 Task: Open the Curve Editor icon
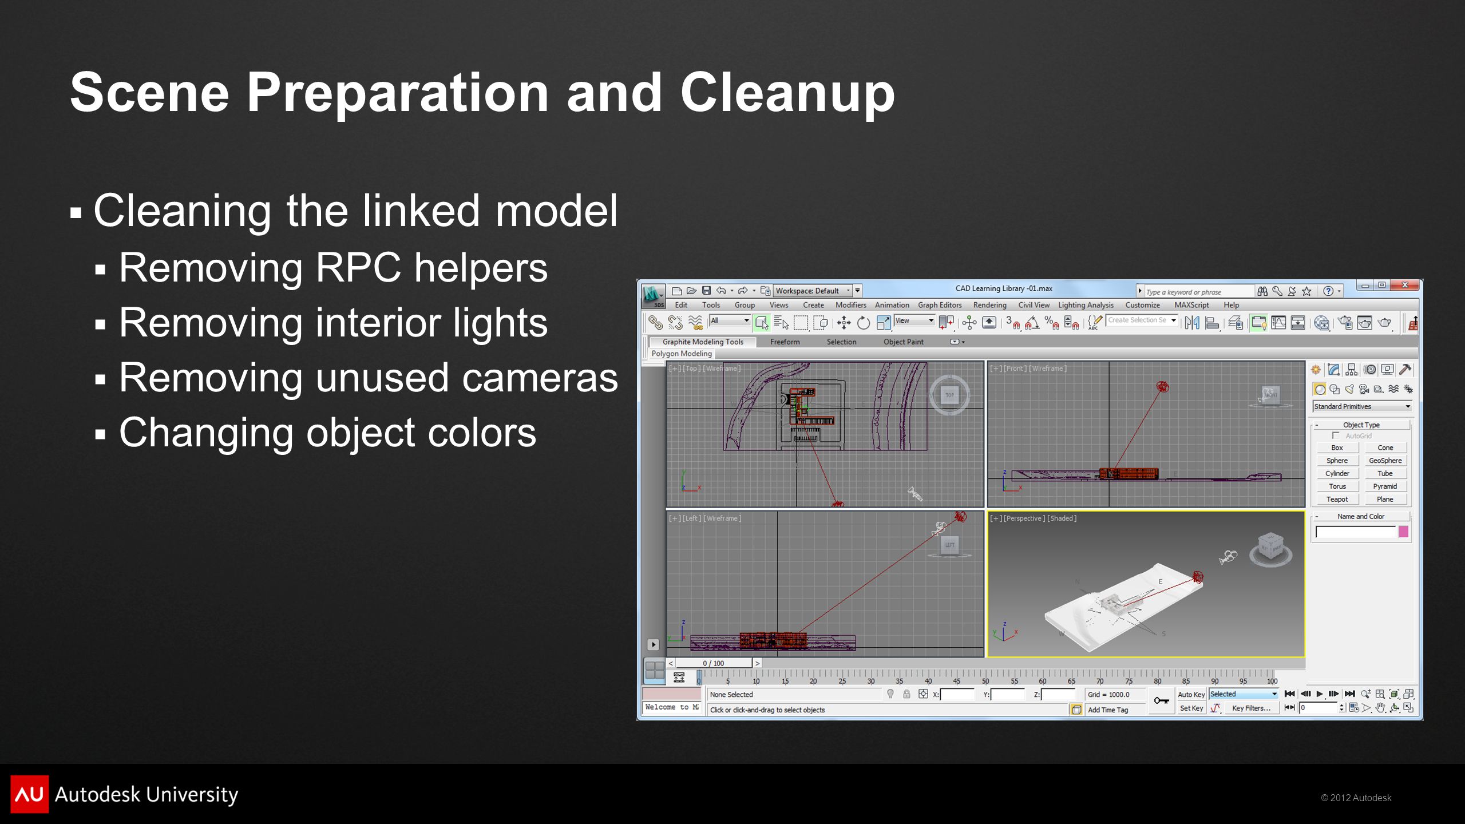click(x=1278, y=323)
